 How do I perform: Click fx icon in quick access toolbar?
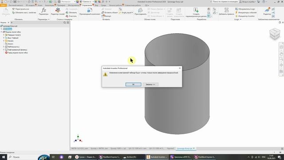click(103, 2)
